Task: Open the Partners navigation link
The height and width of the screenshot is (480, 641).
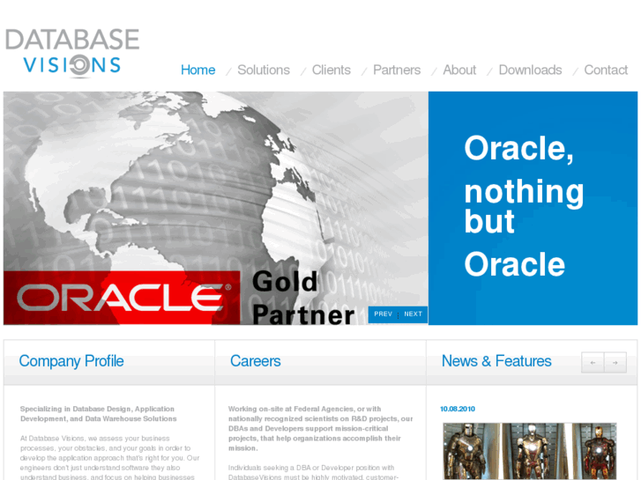Action: 397,70
